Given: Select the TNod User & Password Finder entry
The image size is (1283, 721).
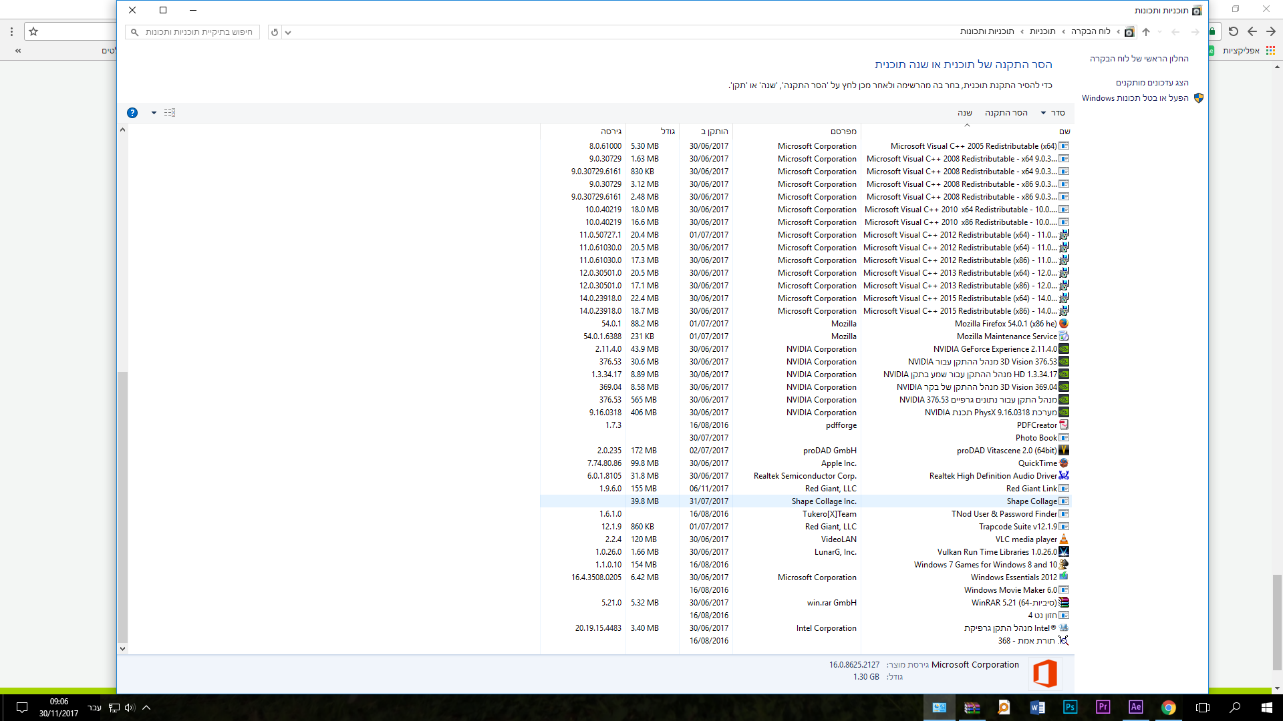Looking at the screenshot, I should point(805,514).
